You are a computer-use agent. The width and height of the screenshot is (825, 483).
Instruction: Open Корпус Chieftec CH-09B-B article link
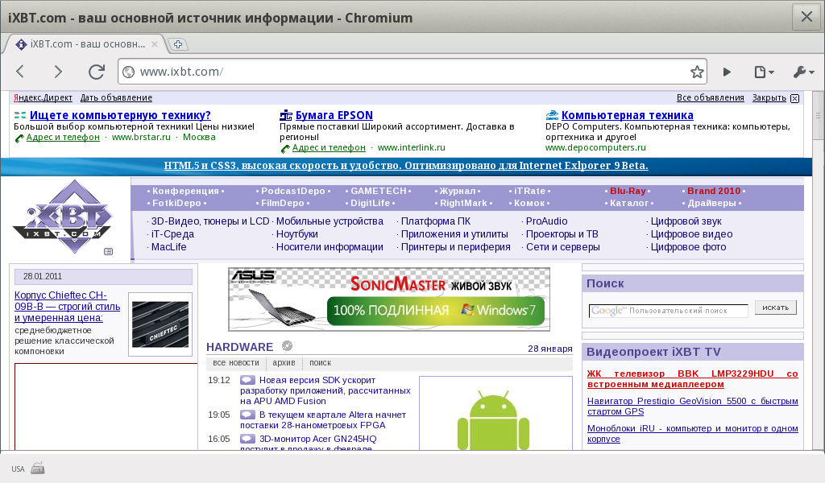68,307
